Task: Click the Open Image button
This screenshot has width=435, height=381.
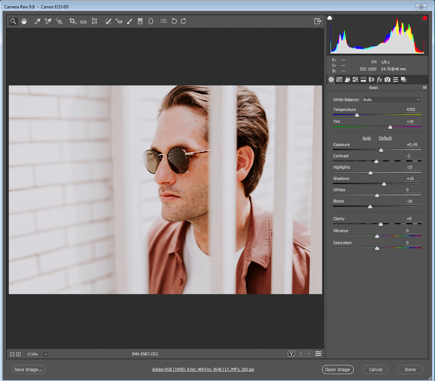Action: pyautogui.click(x=338, y=369)
